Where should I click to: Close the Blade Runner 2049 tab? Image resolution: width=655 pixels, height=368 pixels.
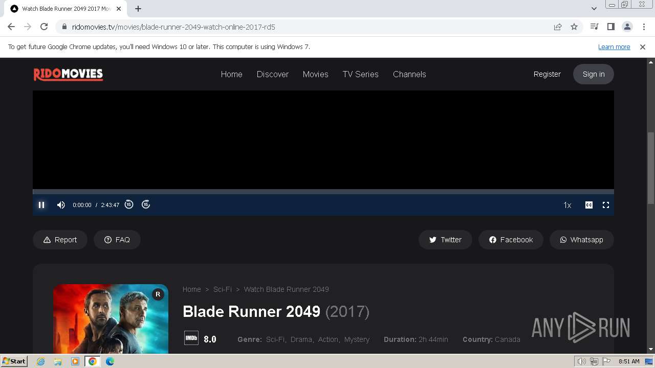click(x=119, y=9)
